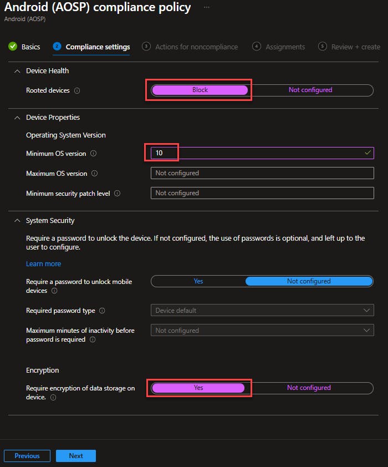Click info icon beside Required password type
Viewport: 388px width, 467px height.
pos(102,311)
